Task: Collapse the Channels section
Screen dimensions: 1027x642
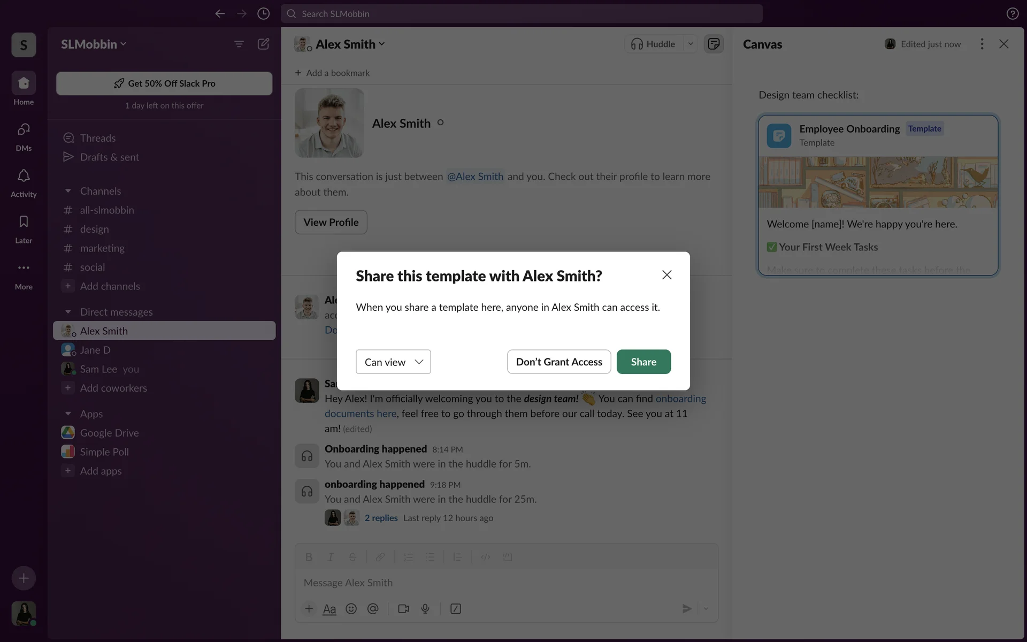Action: point(68,191)
